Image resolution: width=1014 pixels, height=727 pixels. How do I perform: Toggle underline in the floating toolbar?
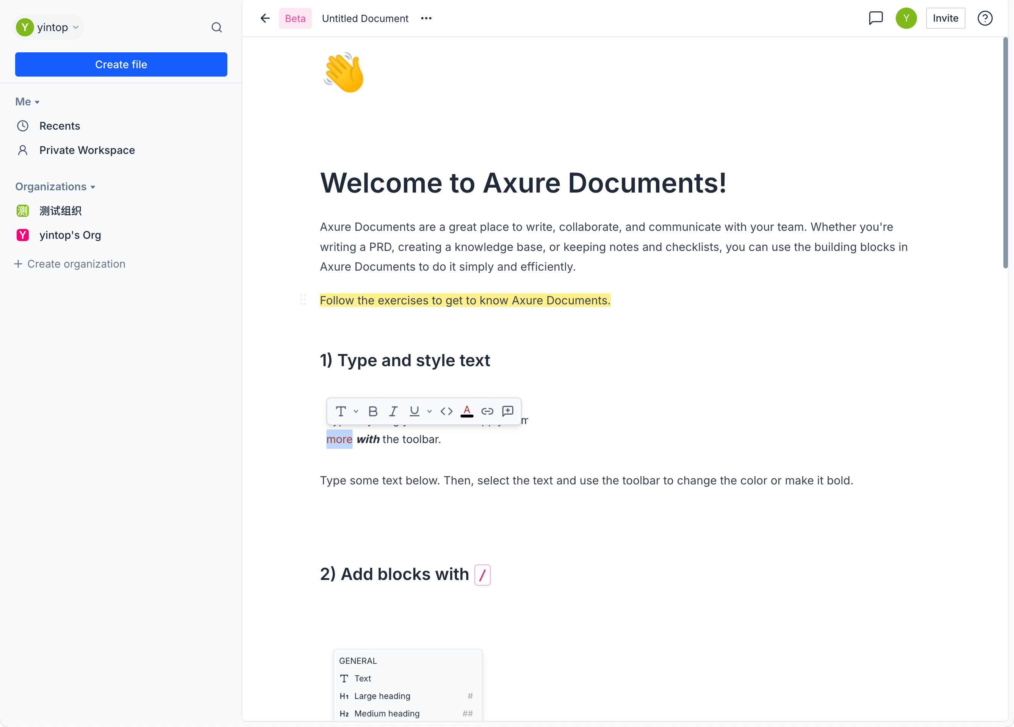(415, 411)
